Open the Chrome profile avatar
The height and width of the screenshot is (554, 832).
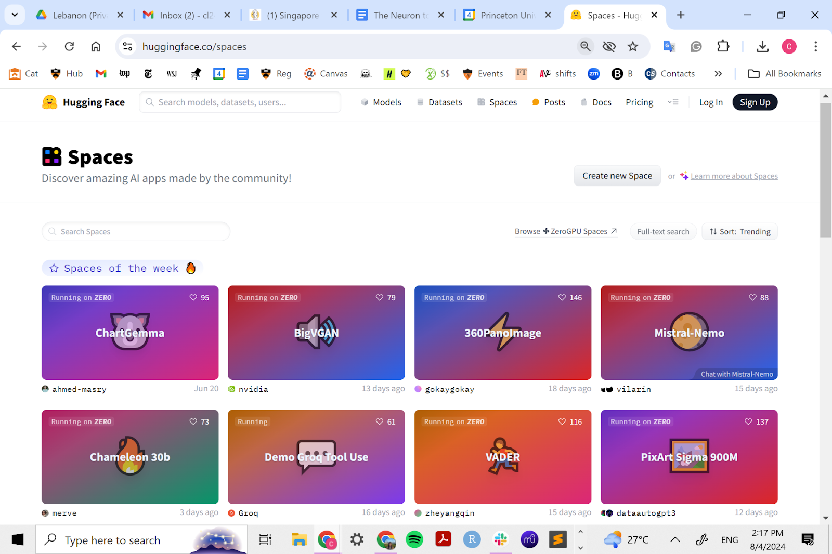pos(789,47)
